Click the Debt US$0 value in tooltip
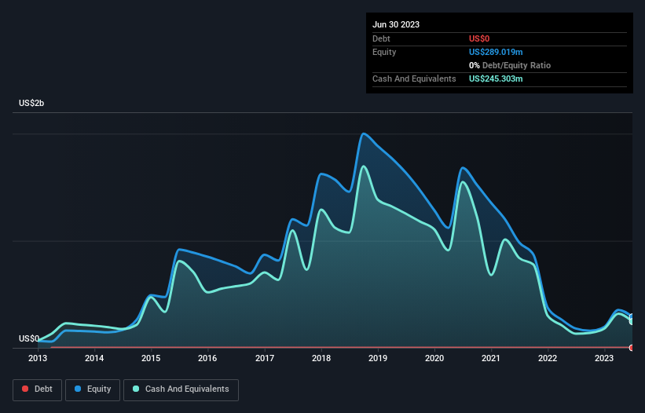645x413 pixels. click(x=479, y=38)
